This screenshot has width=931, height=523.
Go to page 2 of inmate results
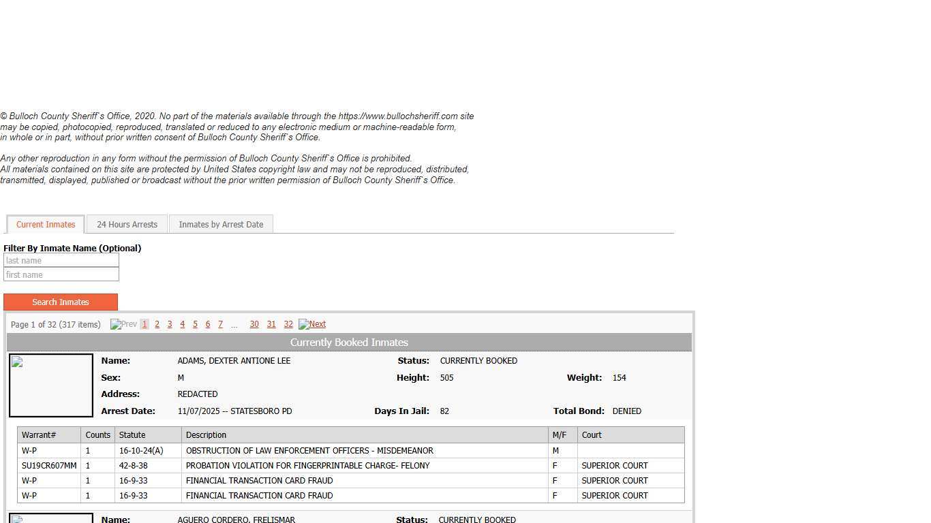tap(157, 324)
